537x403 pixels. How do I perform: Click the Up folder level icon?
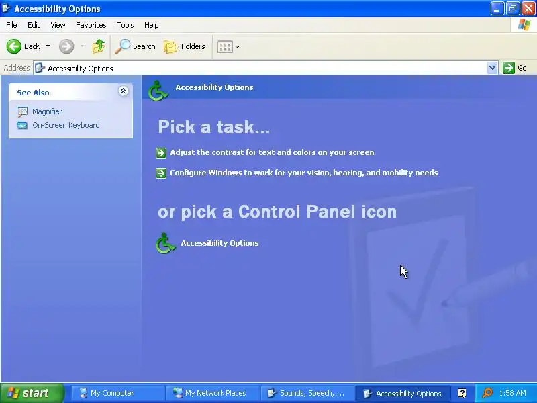click(x=99, y=46)
